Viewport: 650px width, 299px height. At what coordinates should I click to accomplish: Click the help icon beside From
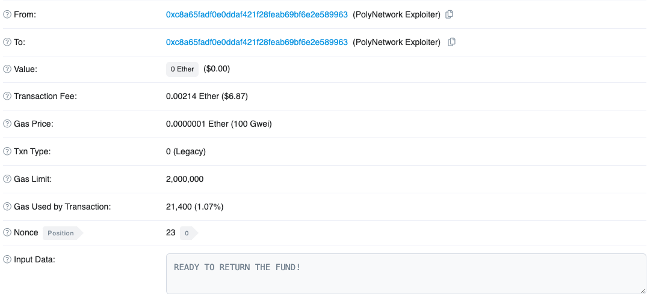point(7,14)
